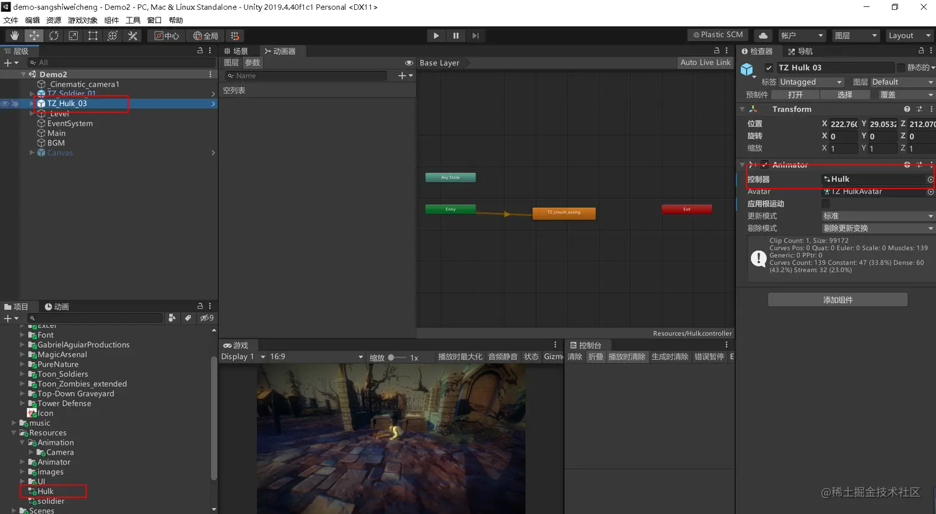This screenshot has width=936, height=514.
Task: Lock the Inspector panel
Action: point(921,51)
